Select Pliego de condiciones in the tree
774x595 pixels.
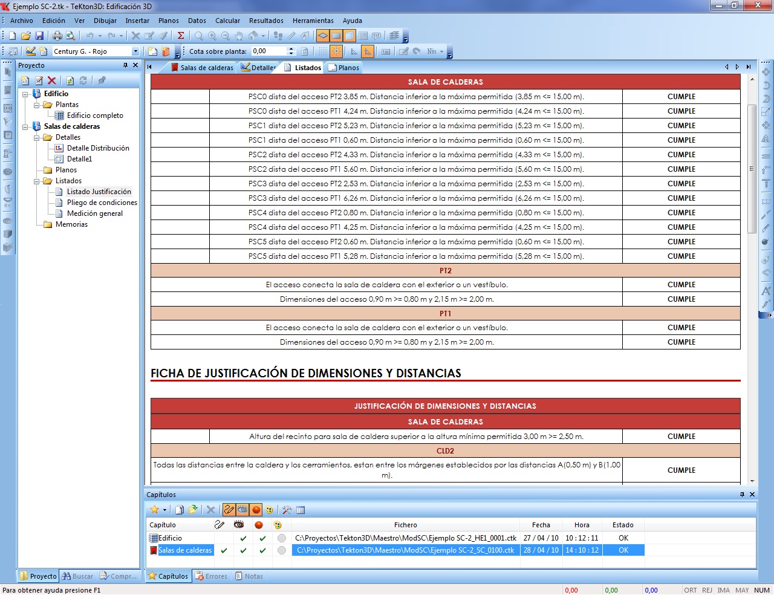click(x=102, y=203)
